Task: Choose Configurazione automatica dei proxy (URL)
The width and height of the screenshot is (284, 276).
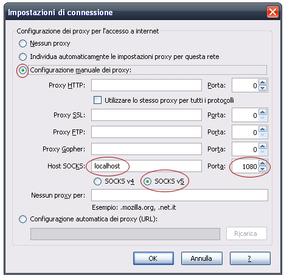Action: pos(23,219)
